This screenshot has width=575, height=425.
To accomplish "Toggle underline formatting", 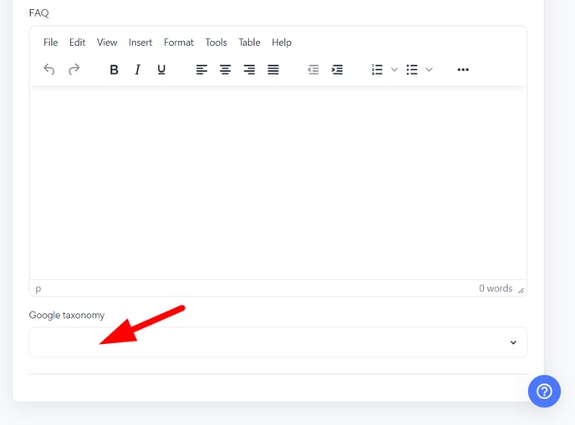I will click(161, 70).
